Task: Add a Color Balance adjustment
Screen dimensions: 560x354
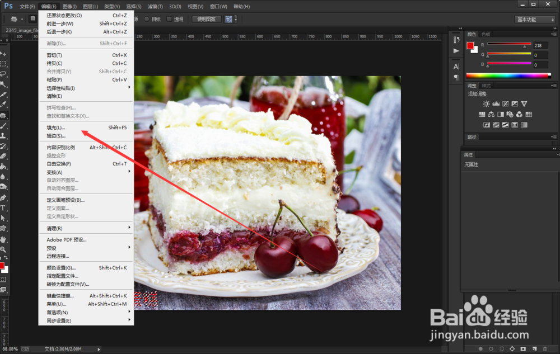Action: click(491, 115)
